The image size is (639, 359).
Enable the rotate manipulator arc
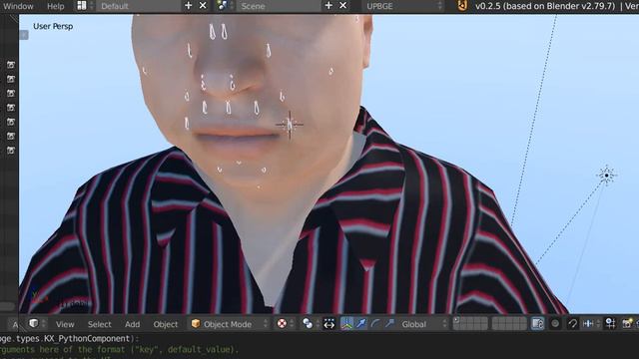pos(375,324)
